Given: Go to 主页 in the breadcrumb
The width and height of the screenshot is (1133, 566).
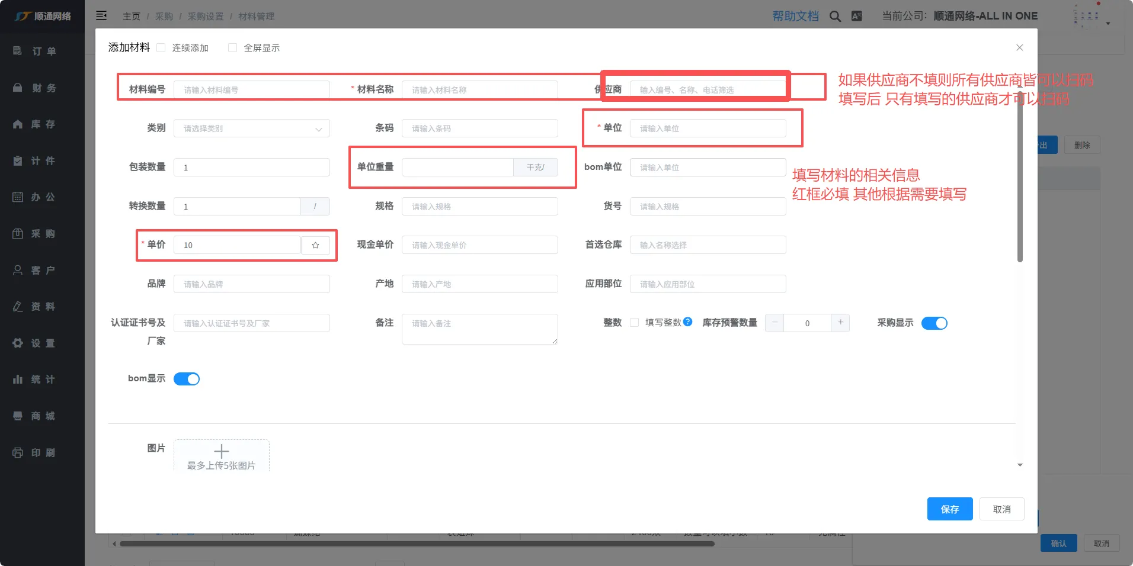Looking at the screenshot, I should click(131, 17).
